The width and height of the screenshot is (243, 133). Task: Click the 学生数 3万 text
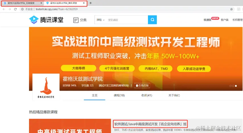pos(87,86)
